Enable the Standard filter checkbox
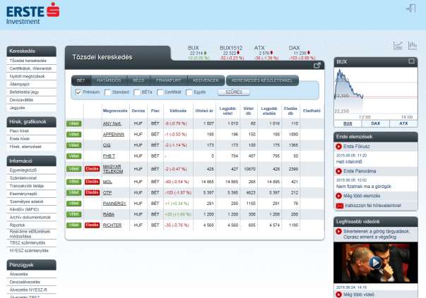 tap(107, 92)
